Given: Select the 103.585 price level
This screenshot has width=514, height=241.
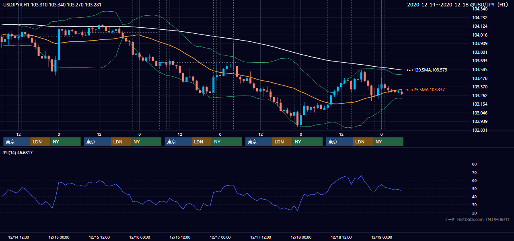Looking at the screenshot, I should [479, 69].
